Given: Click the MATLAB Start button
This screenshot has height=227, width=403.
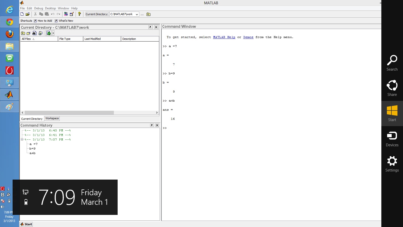Looking at the screenshot, I should coord(26,224).
